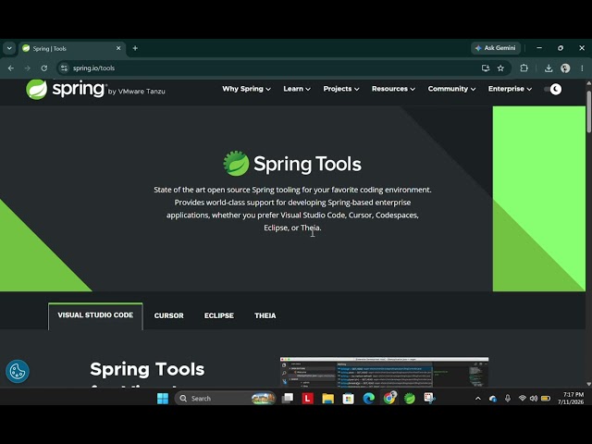Screen dimensions: 592x444
Task: Click the microphone tray icon
Action: 508,399
